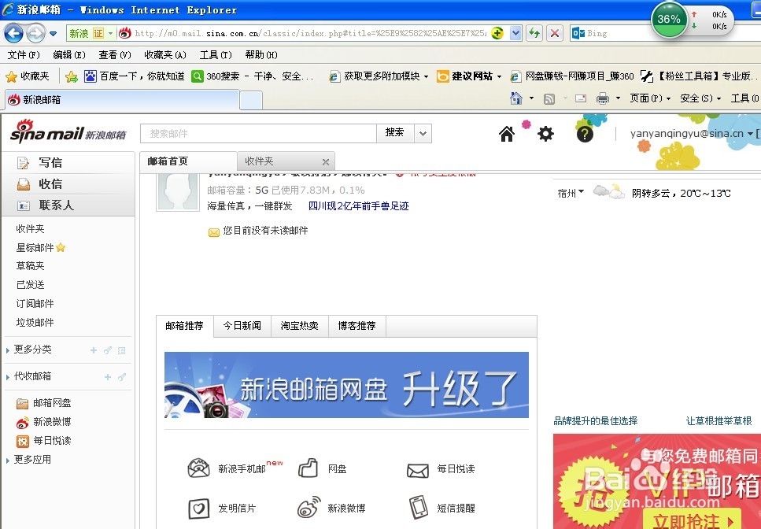This screenshot has width=761, height=529.
Task: Open 邮箱网盘 folder icon in sidebar
Action: 22,403
